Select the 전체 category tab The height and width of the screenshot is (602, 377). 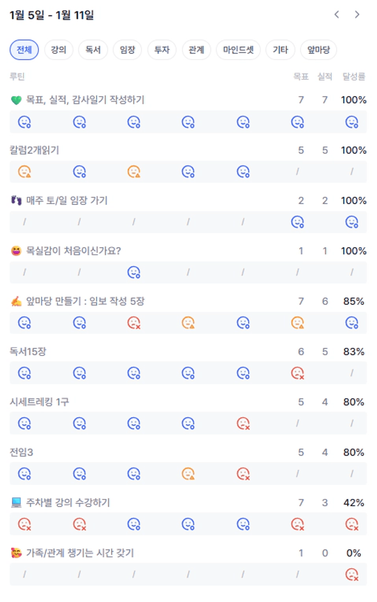coord(24,50)
